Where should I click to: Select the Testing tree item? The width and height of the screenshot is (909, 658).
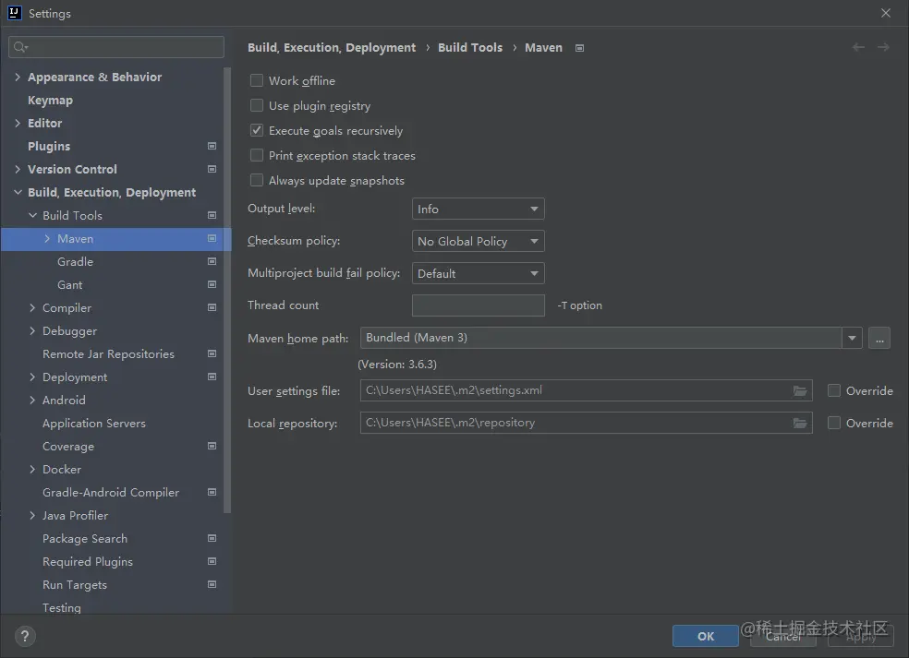pos(62,607)
